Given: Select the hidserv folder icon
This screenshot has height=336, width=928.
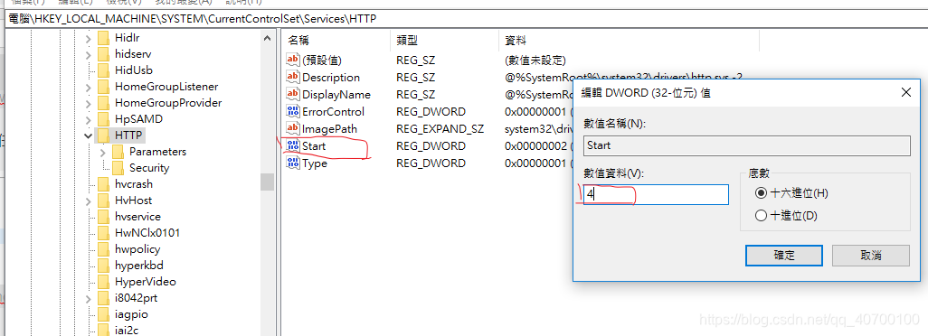Looking at the screenshot, I should tap(104, 53).
